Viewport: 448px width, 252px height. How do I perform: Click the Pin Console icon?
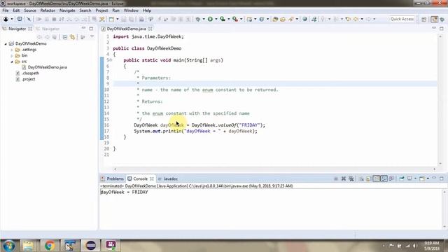tap(402, 178)
